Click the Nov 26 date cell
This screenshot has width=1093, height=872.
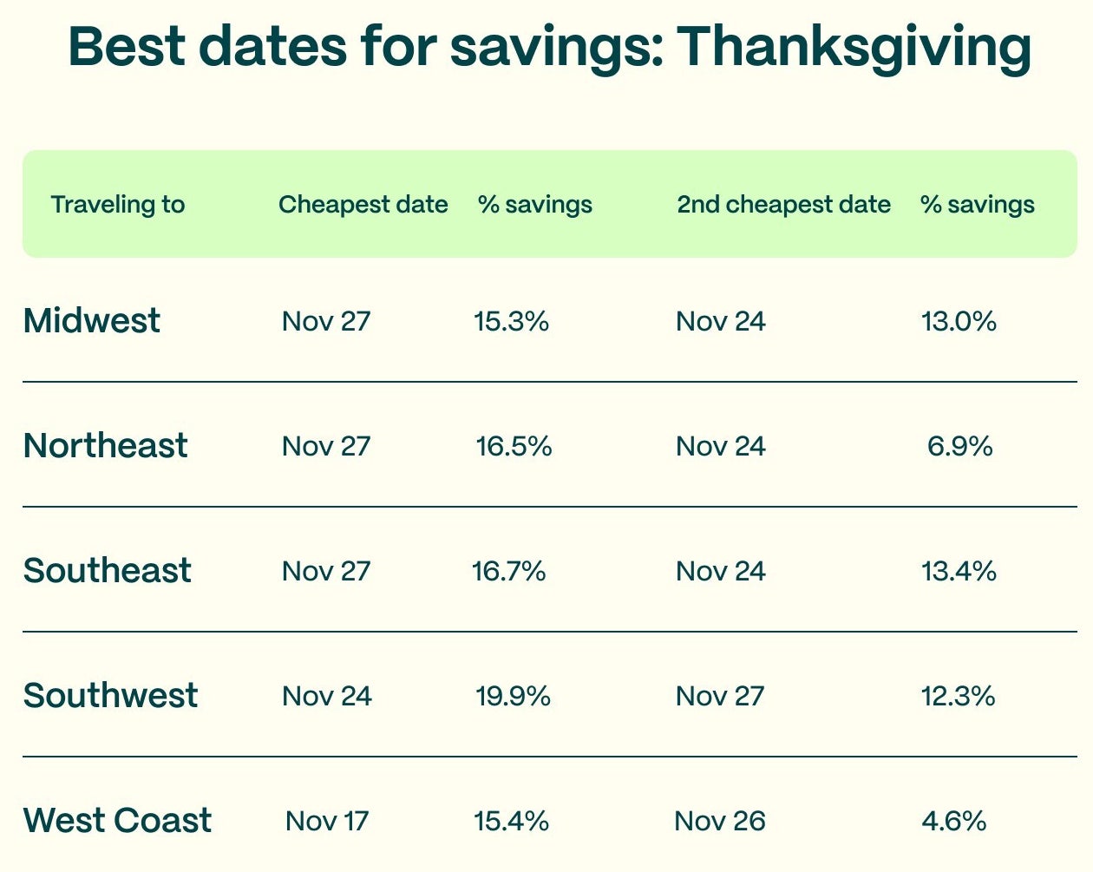719,822
